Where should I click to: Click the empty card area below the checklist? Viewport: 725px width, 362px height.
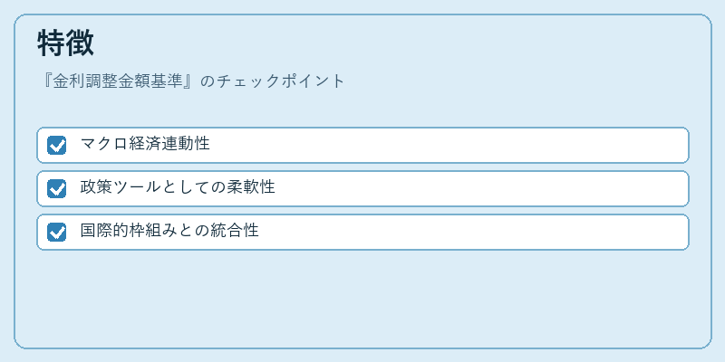coord(362,298)
